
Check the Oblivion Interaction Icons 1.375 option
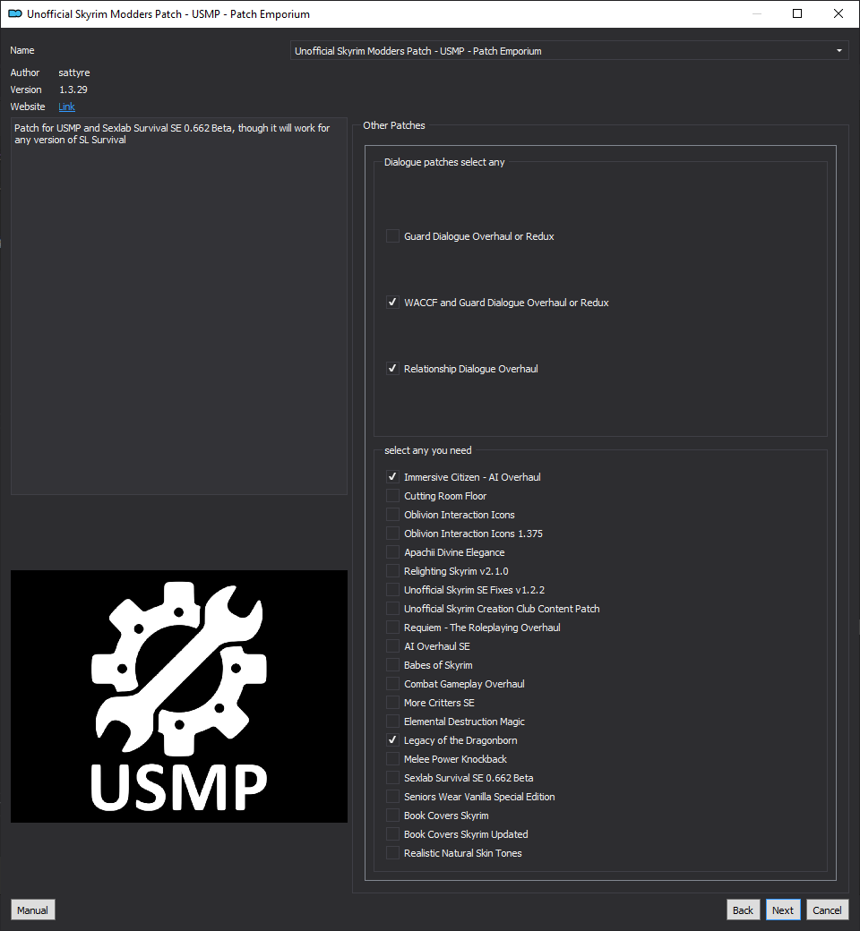pyautogui.click(x=392, y=534)
